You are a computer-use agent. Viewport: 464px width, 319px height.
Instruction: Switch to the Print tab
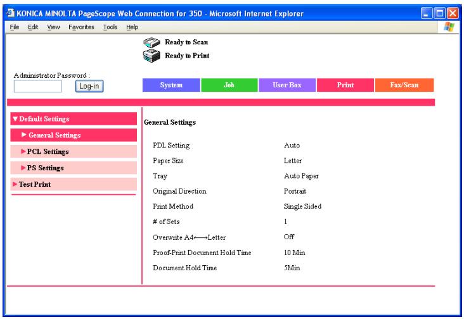[345, 85]
